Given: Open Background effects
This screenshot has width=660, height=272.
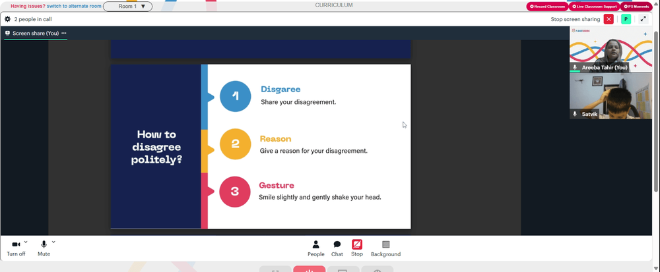Looking at the screenshot, I should 385,248.
